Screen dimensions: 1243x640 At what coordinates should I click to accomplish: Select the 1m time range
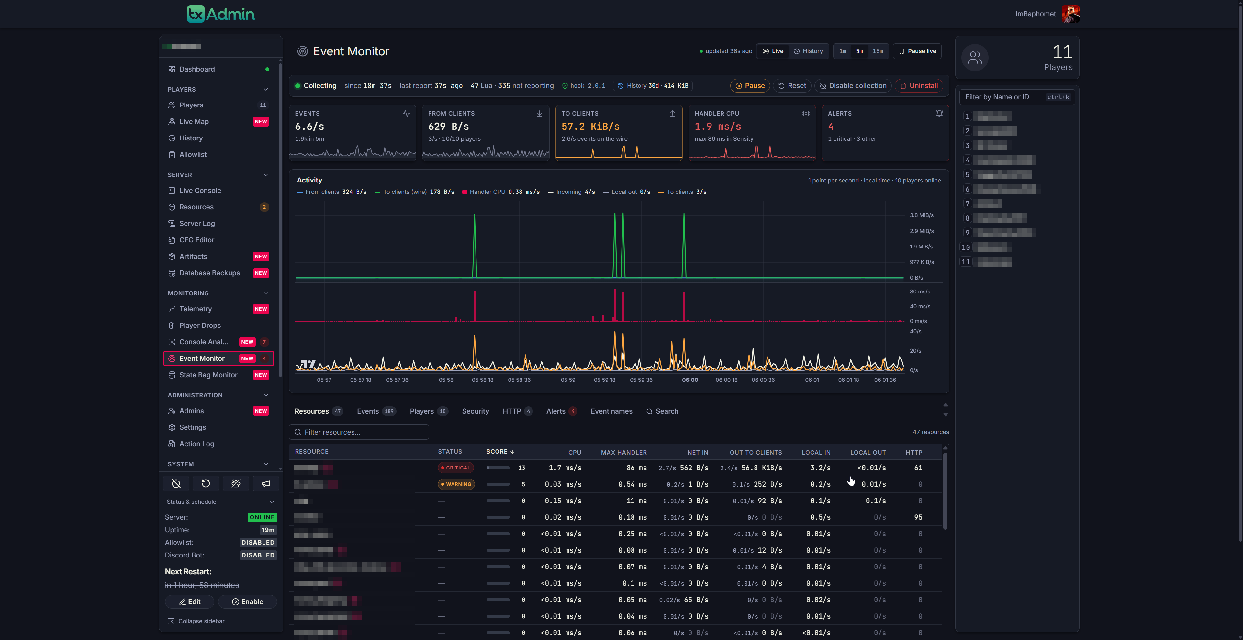coord(843,51)
